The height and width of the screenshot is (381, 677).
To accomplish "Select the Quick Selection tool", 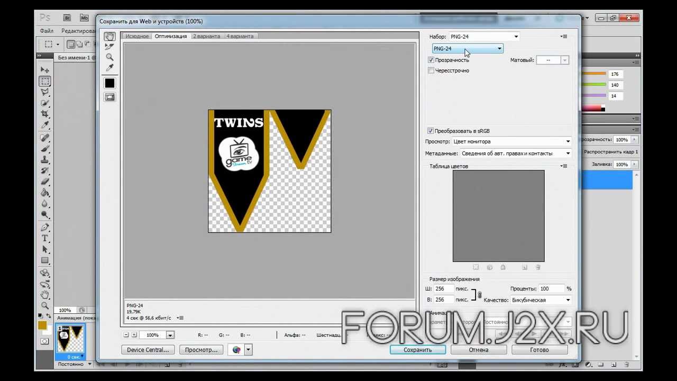I will tap(45, 103).
